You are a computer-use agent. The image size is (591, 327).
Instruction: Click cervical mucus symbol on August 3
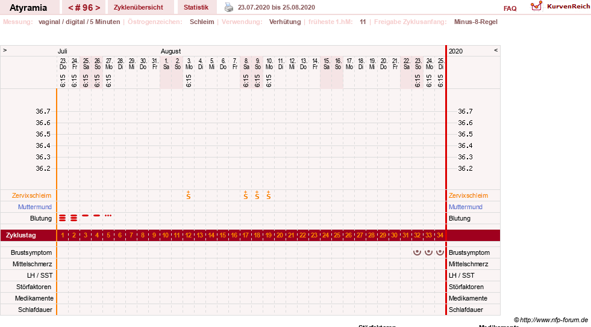click(189, 195)
